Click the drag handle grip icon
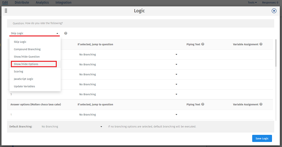The image size is (282, 147). point(6,11)
